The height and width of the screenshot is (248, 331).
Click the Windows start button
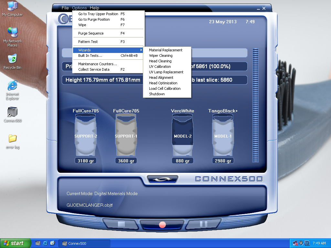pos(15,243)
